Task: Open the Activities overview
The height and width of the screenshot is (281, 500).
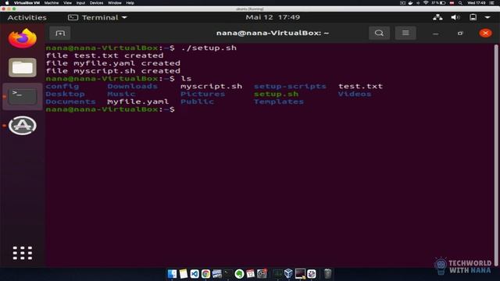Action: pyautogui.click(x=27, y=17)
